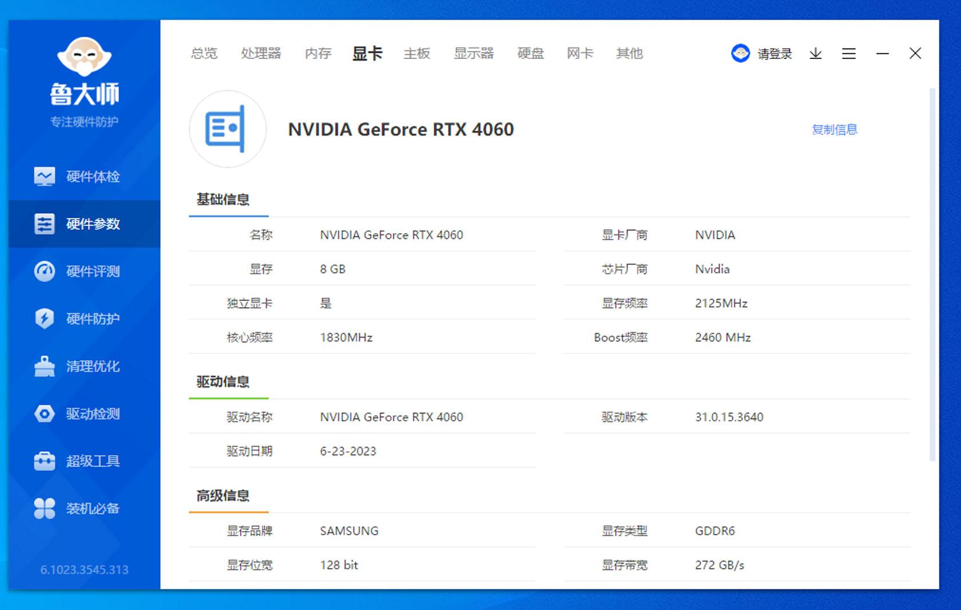Click 复制信息 to copy info
Image resolution: width=961 pixels, height=610 pixels.
[x=835, y=129]
